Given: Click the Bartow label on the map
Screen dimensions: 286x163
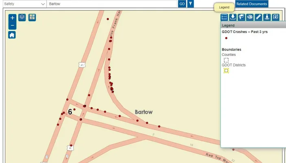Looking at the screenshot, I should pos(144,112).
